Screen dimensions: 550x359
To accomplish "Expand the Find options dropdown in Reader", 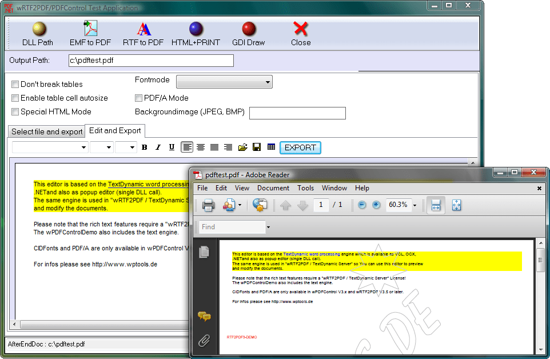I will (268, 227).
